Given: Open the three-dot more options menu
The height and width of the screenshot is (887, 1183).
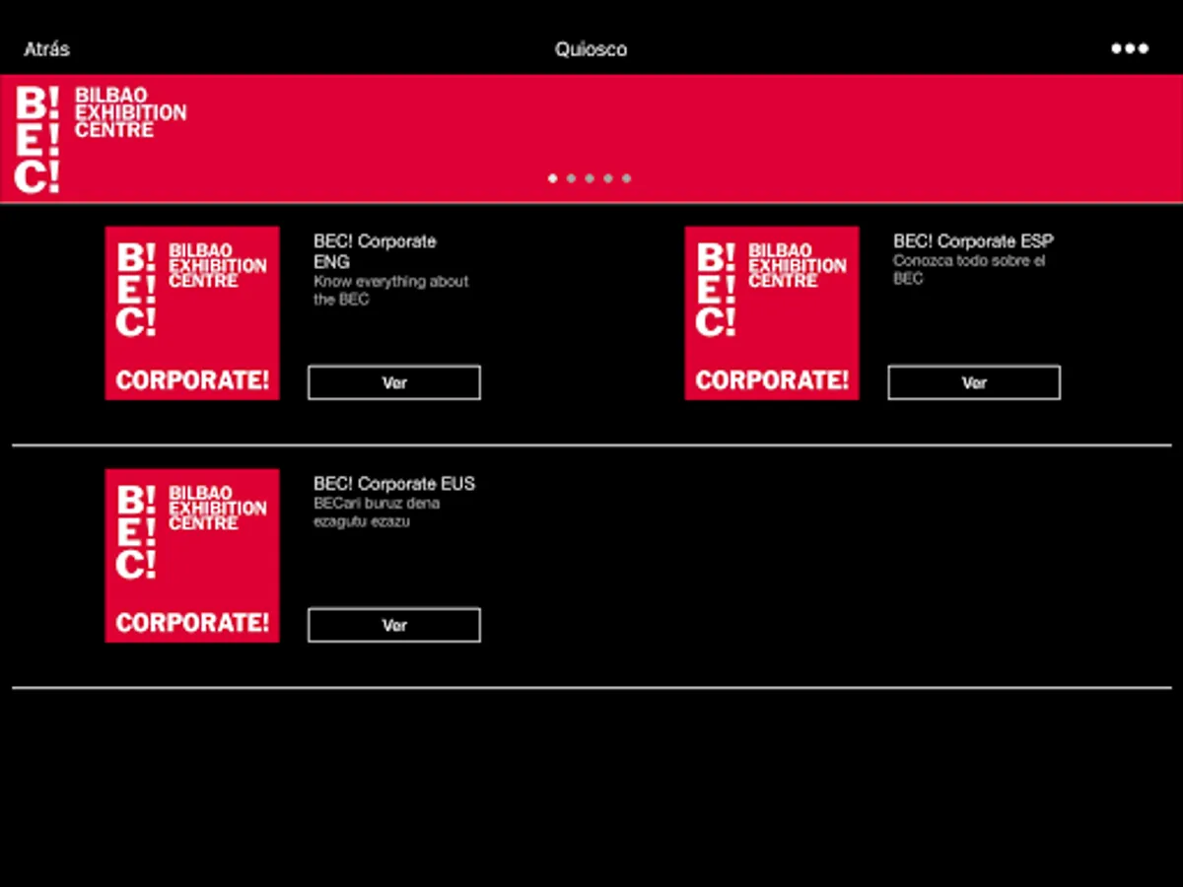Looking at the screenshot, I should pyautogui.click(x=1130, y=48).
